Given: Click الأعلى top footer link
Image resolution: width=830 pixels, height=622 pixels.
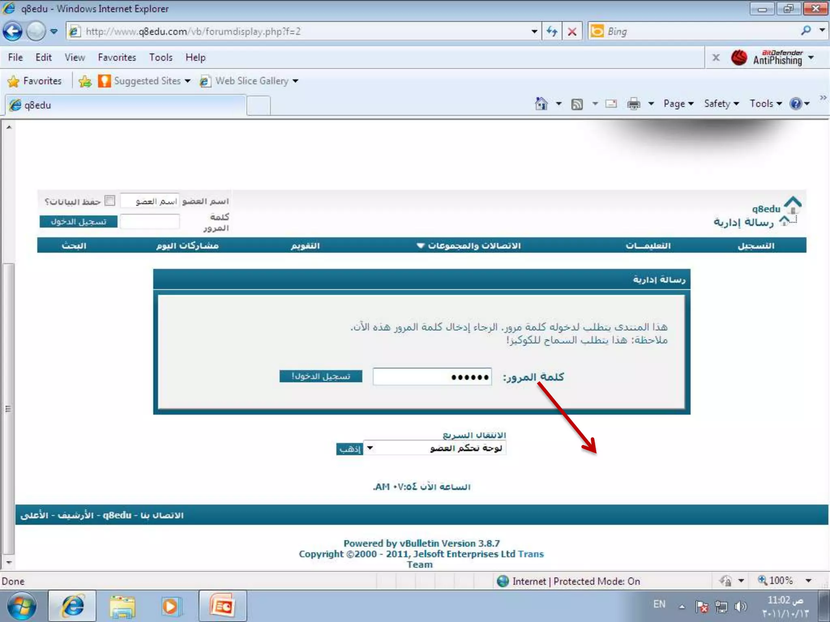Looking at the screenshot, I should 34,515.
